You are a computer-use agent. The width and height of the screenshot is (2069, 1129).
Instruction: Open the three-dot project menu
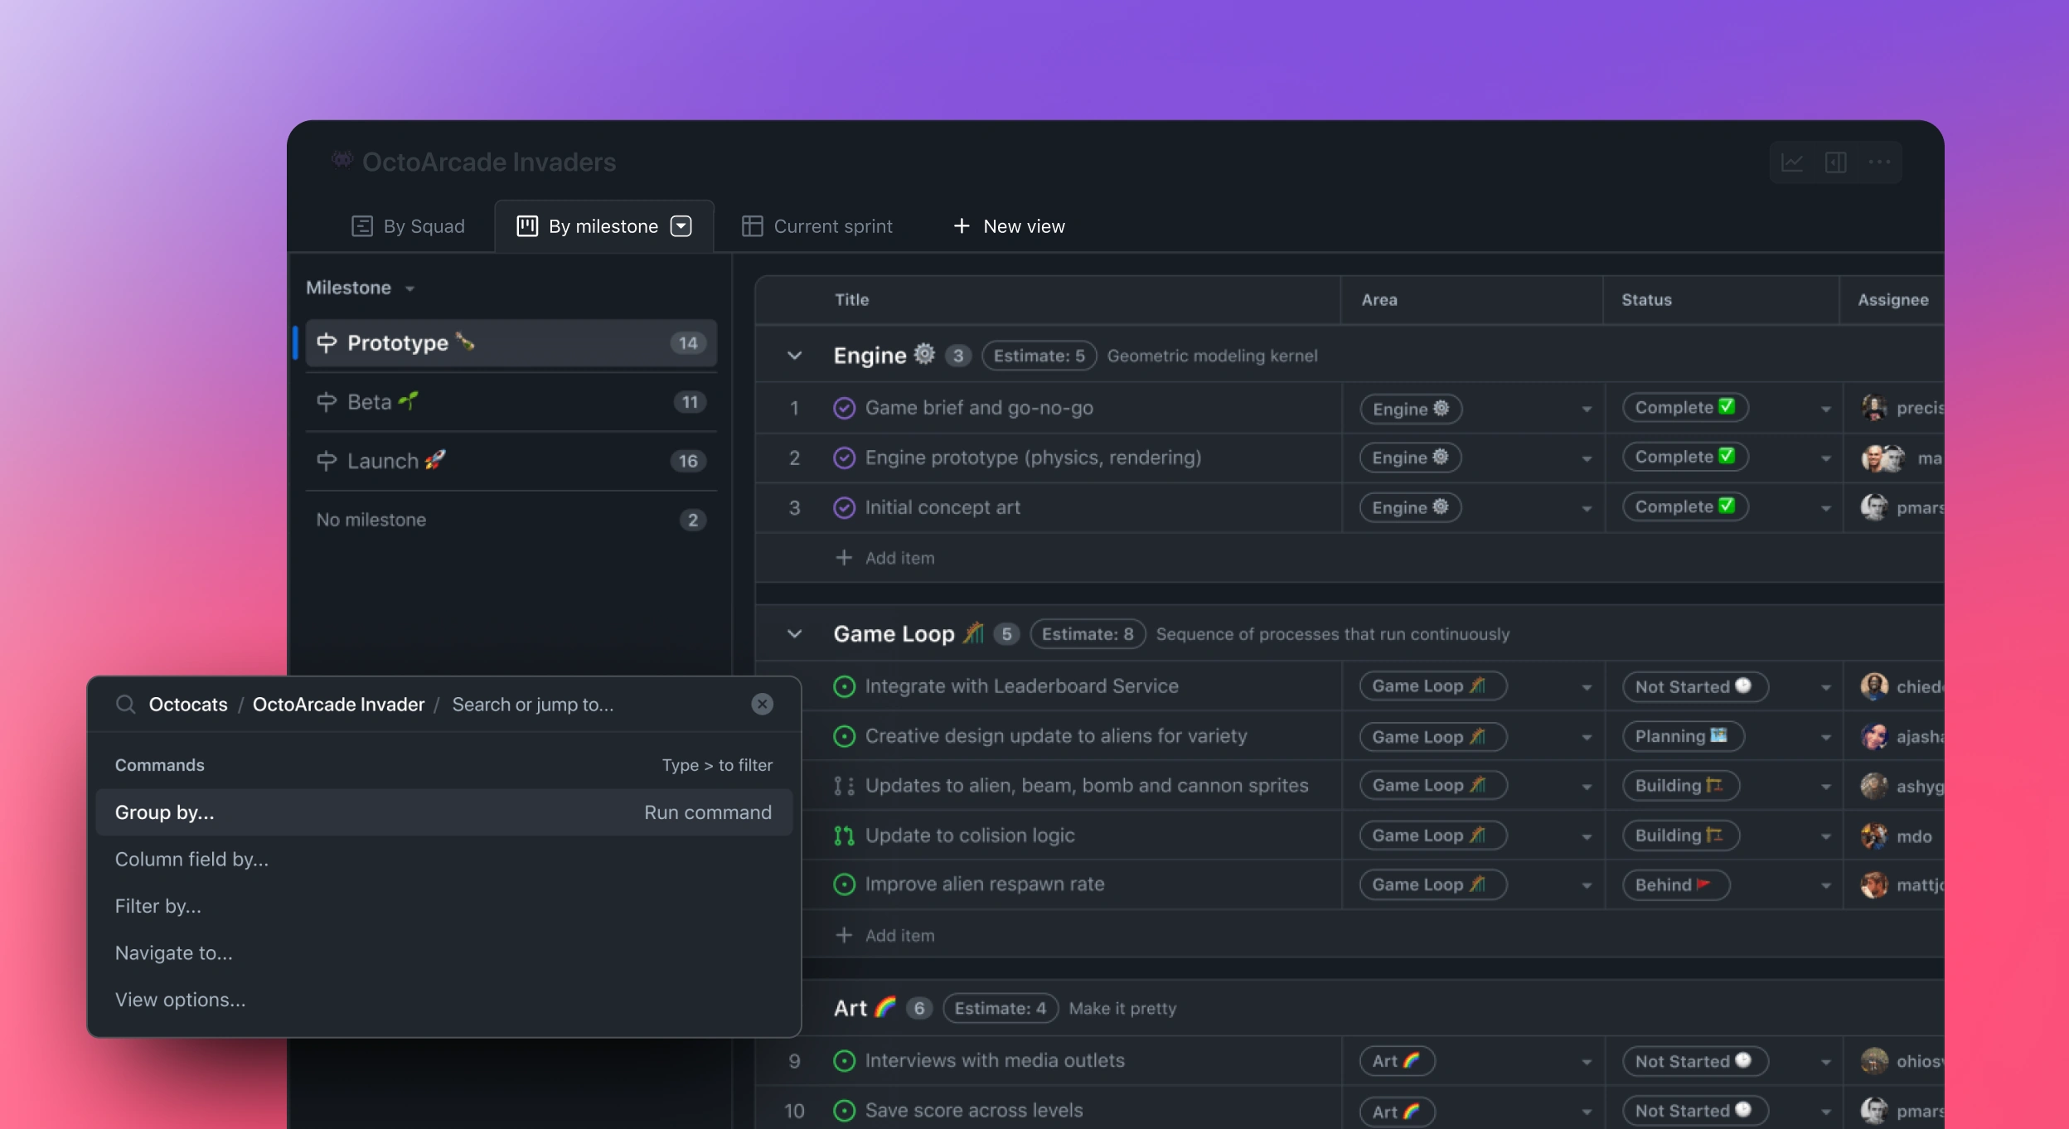1879,162
